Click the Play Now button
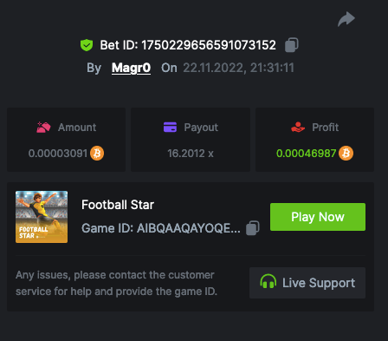Viewport: 388px width, 341px height. (318, 217)
